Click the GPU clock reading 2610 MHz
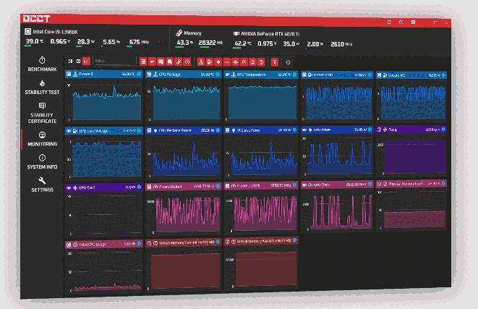This screenshot has width=478, height=309. (x=341, y=44)
